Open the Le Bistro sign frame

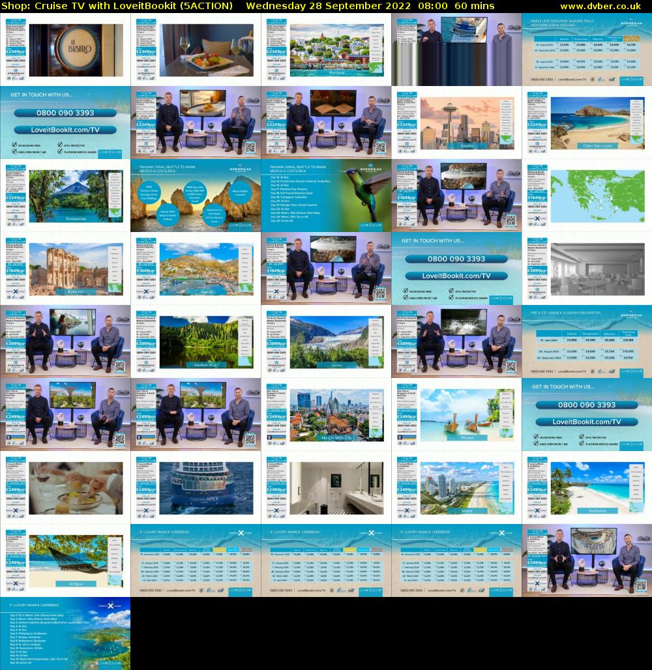(65, 50)
